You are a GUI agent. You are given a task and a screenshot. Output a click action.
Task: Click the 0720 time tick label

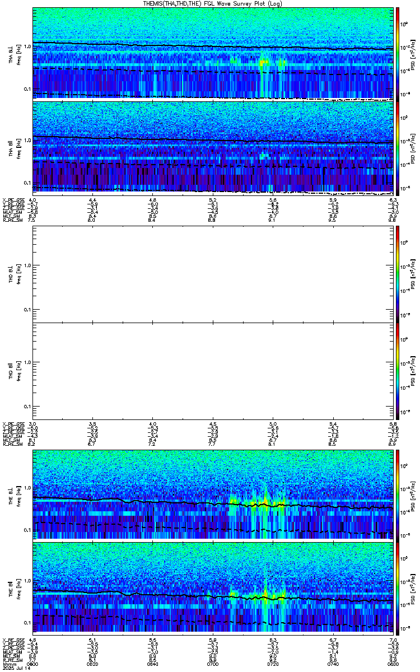click(x=273, y=664)
